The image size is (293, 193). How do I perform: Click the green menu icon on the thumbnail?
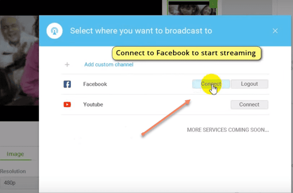(213, 4)
